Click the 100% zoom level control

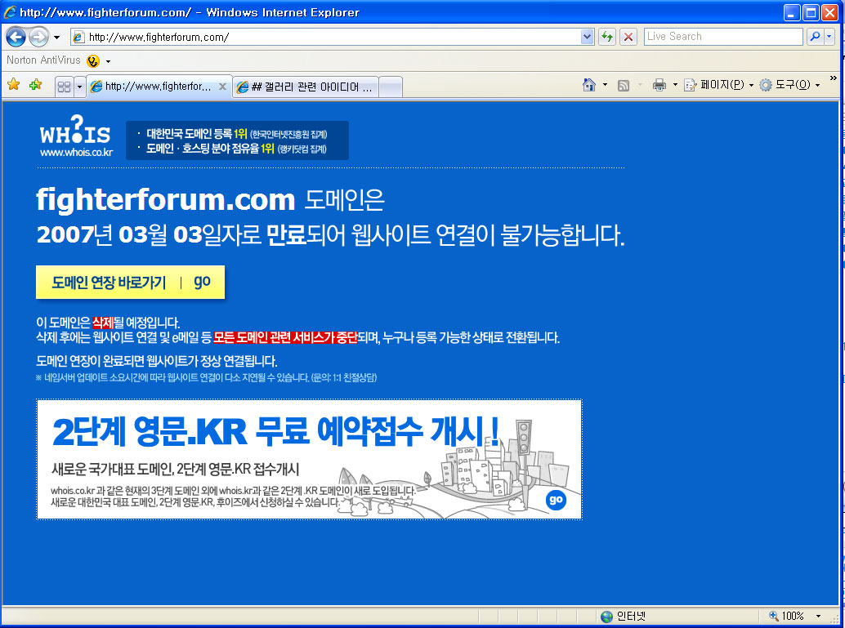click(787, 616)
